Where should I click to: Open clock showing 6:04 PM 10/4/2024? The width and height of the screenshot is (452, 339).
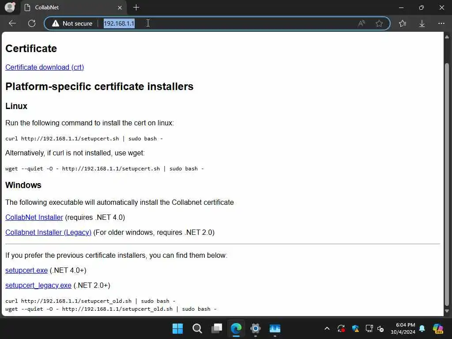(x=403, y=328)
